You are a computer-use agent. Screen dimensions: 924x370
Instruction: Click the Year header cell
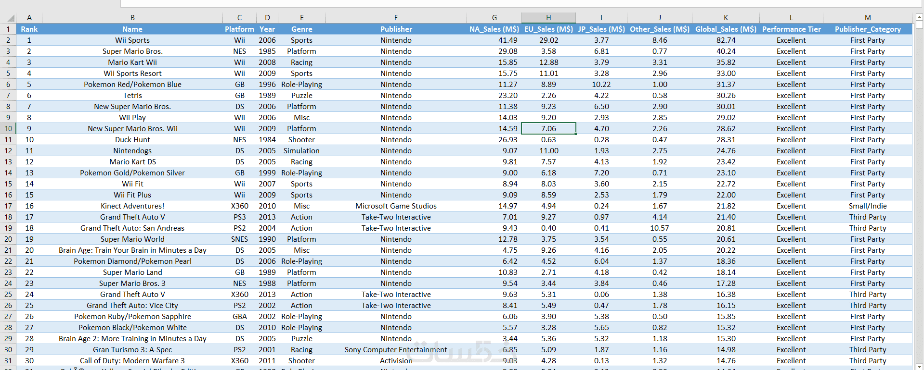click(x=267, y=29)
